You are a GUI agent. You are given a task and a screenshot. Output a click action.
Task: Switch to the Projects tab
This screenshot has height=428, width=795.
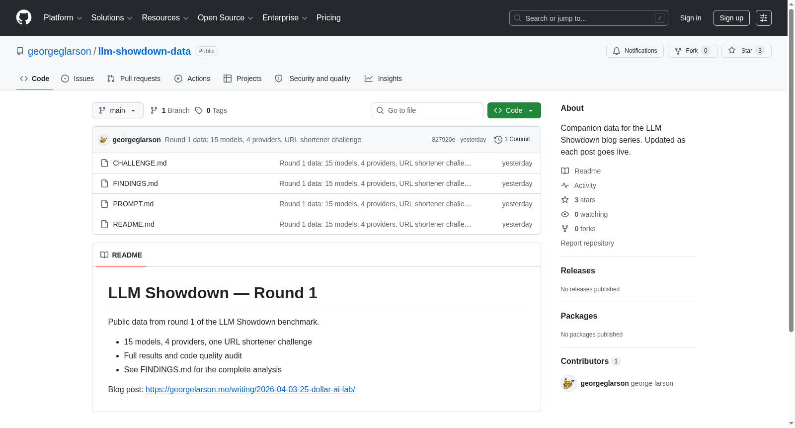(x=242, y=79)
